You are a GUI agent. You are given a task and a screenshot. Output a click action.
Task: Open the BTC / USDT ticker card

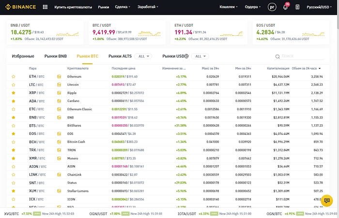coord(127,32)
